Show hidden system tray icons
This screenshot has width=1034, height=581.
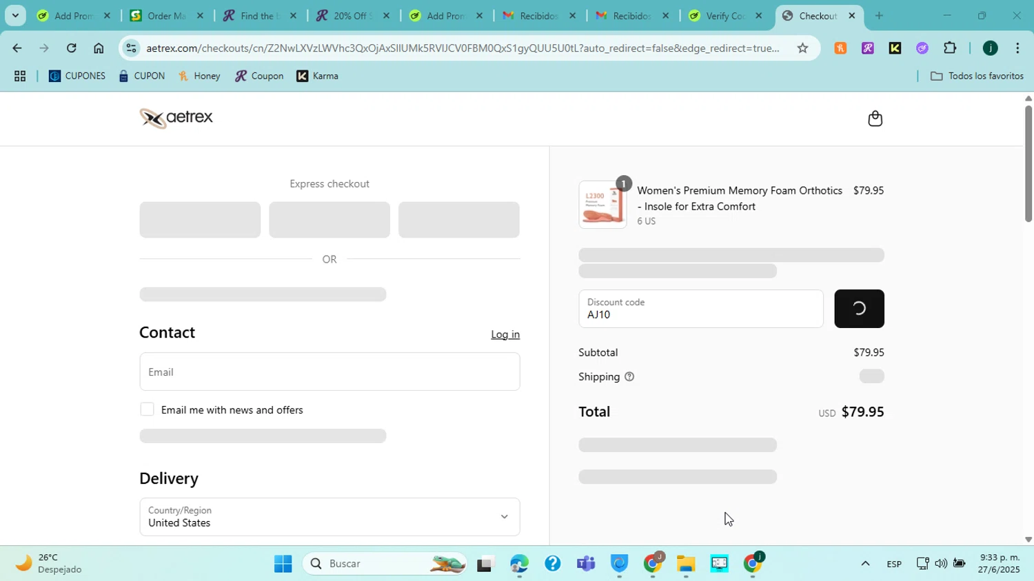865,564
